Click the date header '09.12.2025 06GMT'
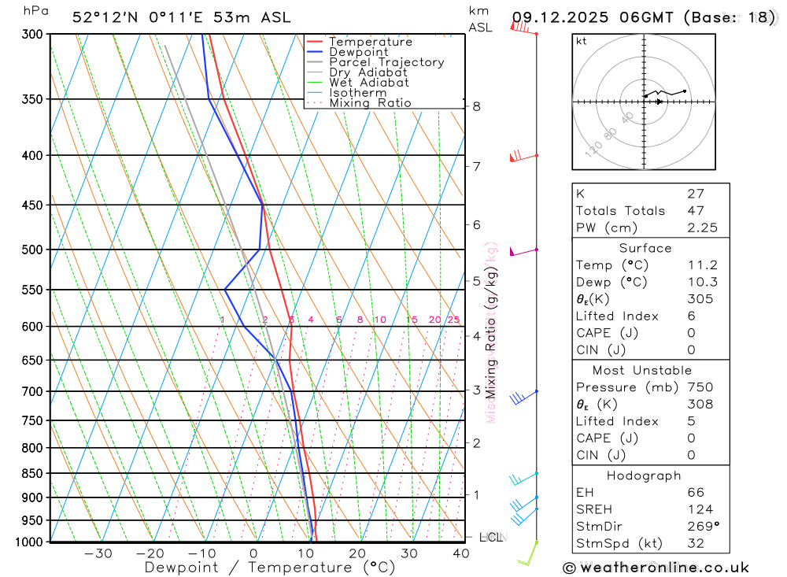This screenshot has height=577, width=787. point(593,17)
